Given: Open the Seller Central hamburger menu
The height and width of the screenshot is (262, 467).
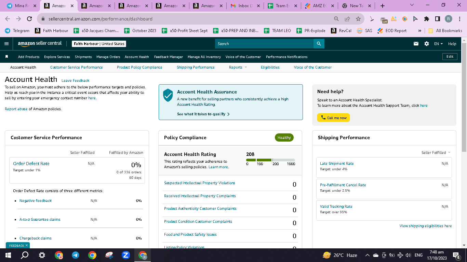Looking at the screenshot, I should coord(6,44).
